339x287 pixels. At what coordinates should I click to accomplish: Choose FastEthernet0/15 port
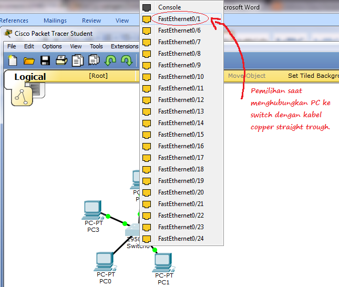coord(182,135)
